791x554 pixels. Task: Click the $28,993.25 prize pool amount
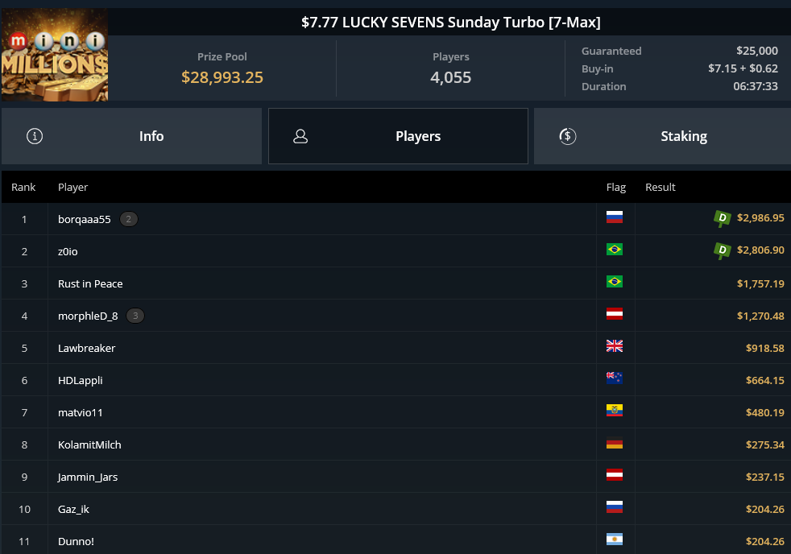click(222, 77)
